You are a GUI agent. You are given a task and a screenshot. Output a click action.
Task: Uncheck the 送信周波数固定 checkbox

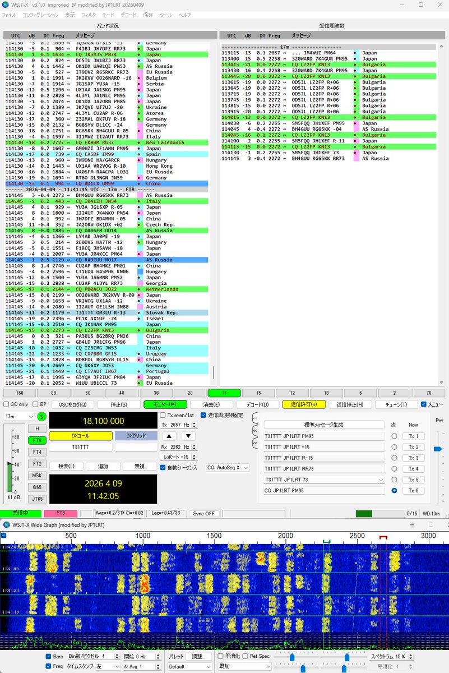click(x=203, y=415)
